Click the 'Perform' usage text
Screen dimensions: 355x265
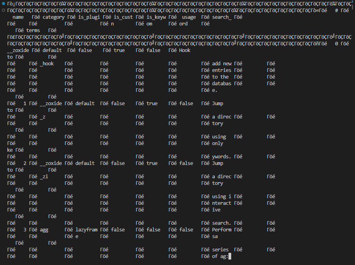tap(222, 230)
